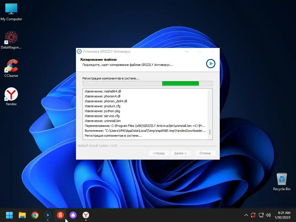
Task: Open the network status tray icon
Action: coord(261,215)
